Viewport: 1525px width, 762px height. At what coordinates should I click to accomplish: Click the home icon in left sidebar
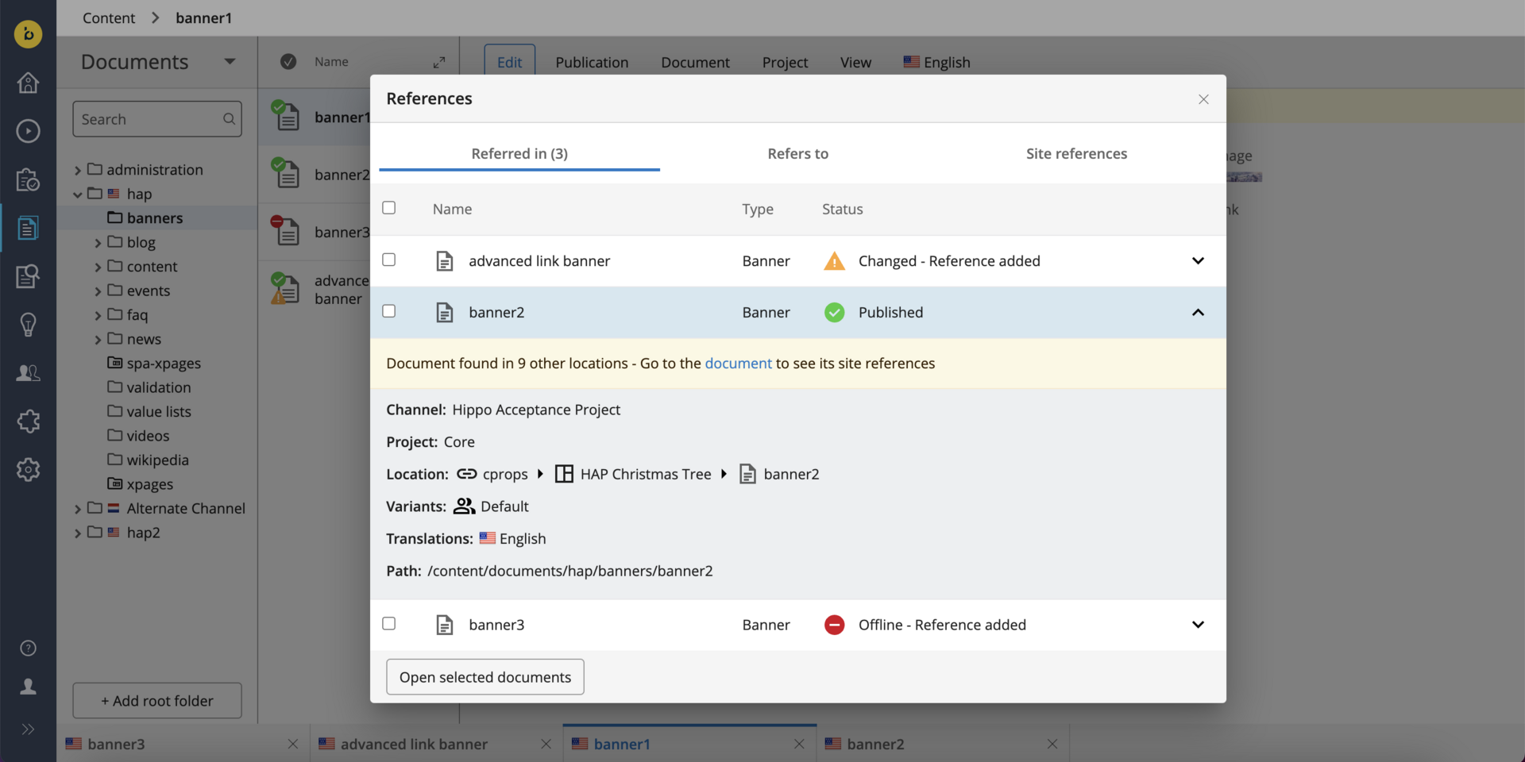28,83
